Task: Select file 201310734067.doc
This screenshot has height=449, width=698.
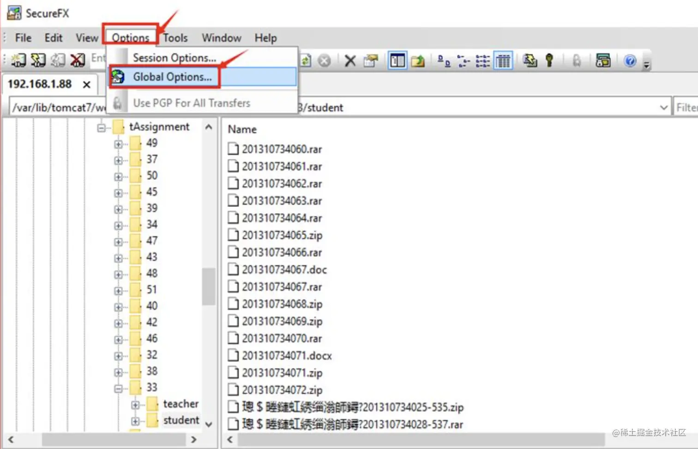Action: (284, 270)
